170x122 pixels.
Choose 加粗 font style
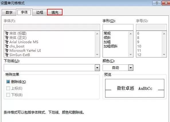(107, 42)
